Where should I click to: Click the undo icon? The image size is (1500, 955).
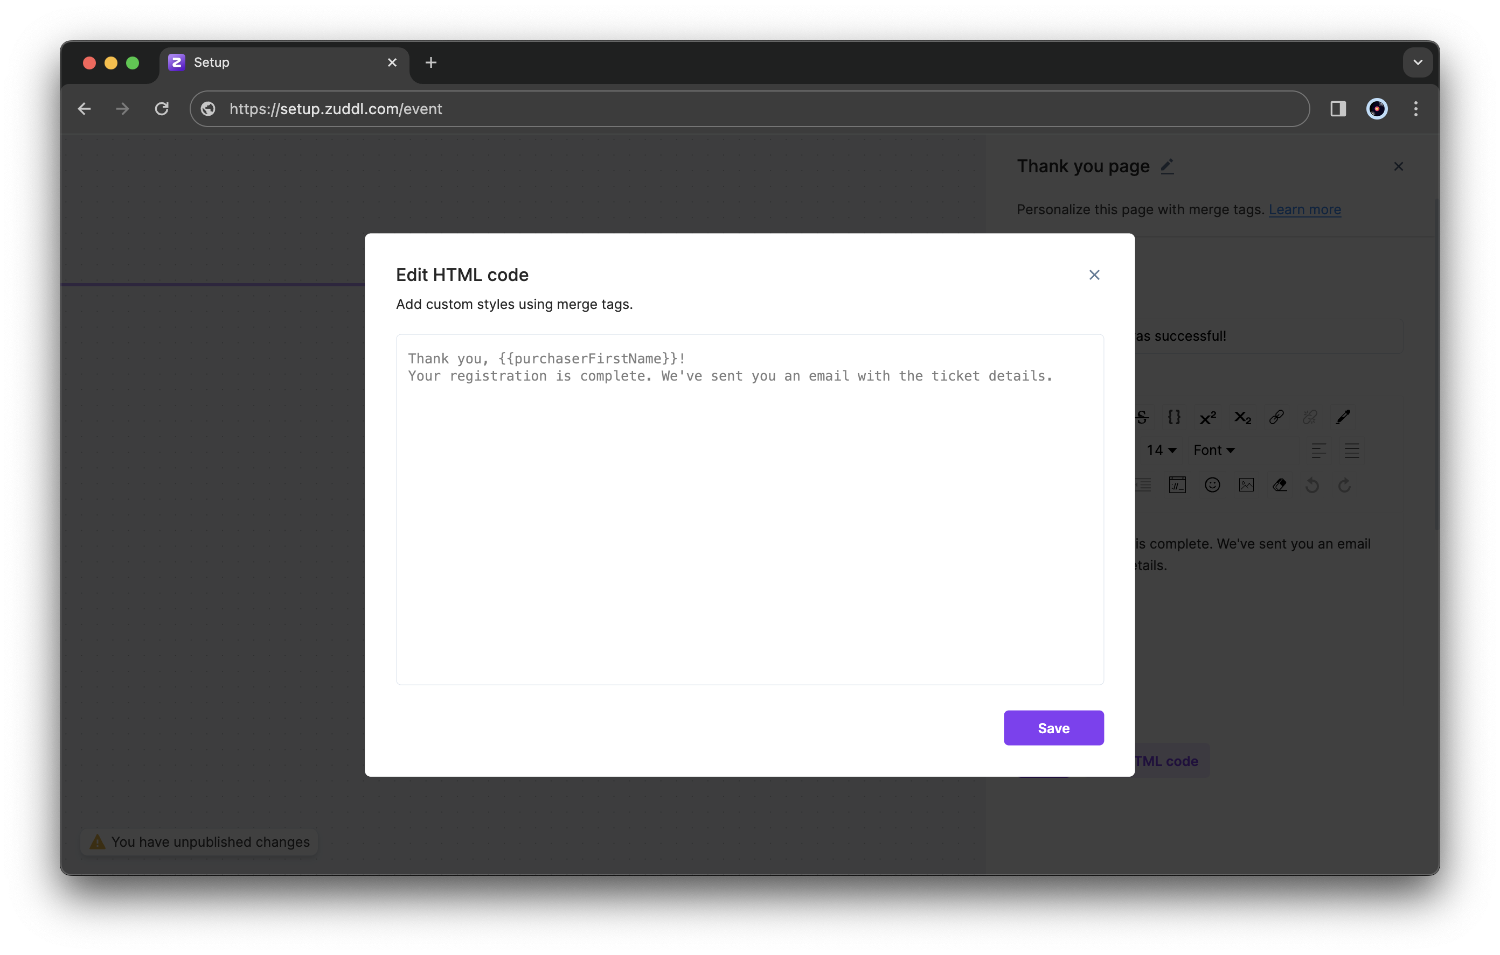(1312, 485)
